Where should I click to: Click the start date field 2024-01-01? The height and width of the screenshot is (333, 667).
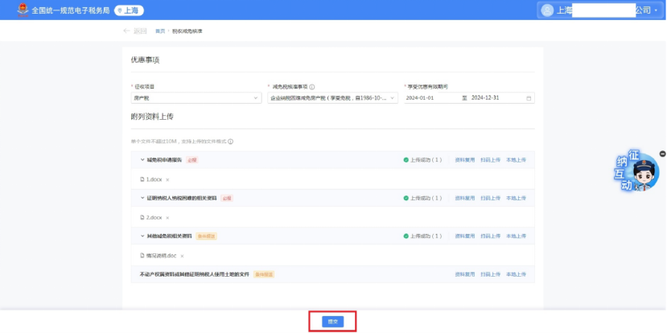[430, 98]
